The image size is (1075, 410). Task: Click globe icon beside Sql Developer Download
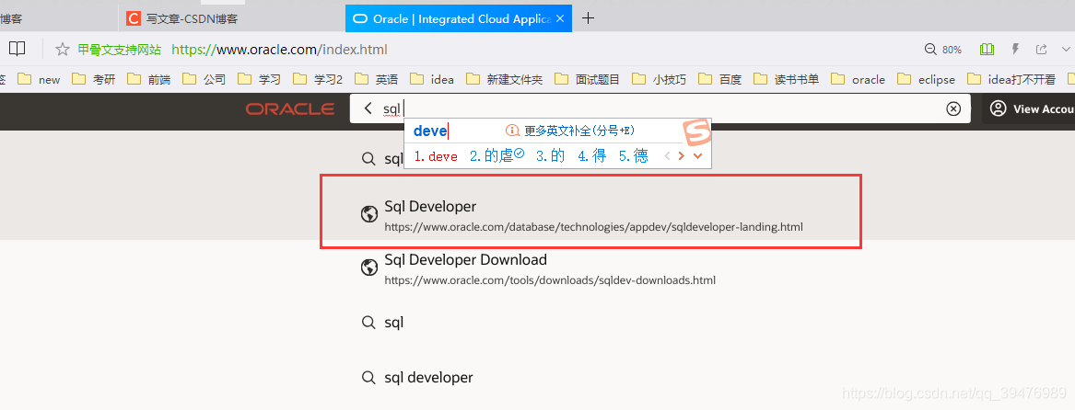click(368, 268)
